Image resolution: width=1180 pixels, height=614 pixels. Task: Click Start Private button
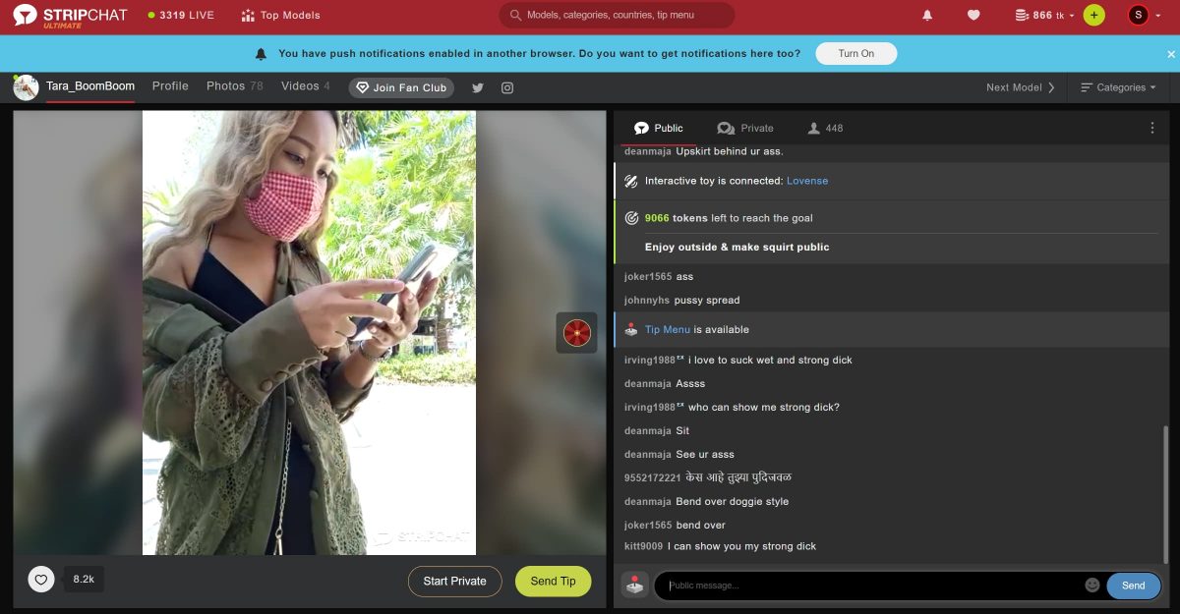tap(454, 582)
